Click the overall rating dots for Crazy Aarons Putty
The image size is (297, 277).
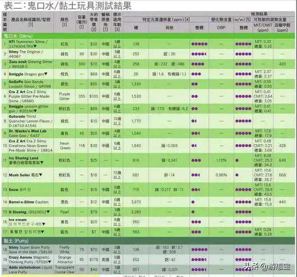pos(196,260)
